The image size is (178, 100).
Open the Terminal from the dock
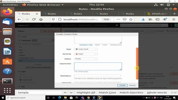[8, 81]
